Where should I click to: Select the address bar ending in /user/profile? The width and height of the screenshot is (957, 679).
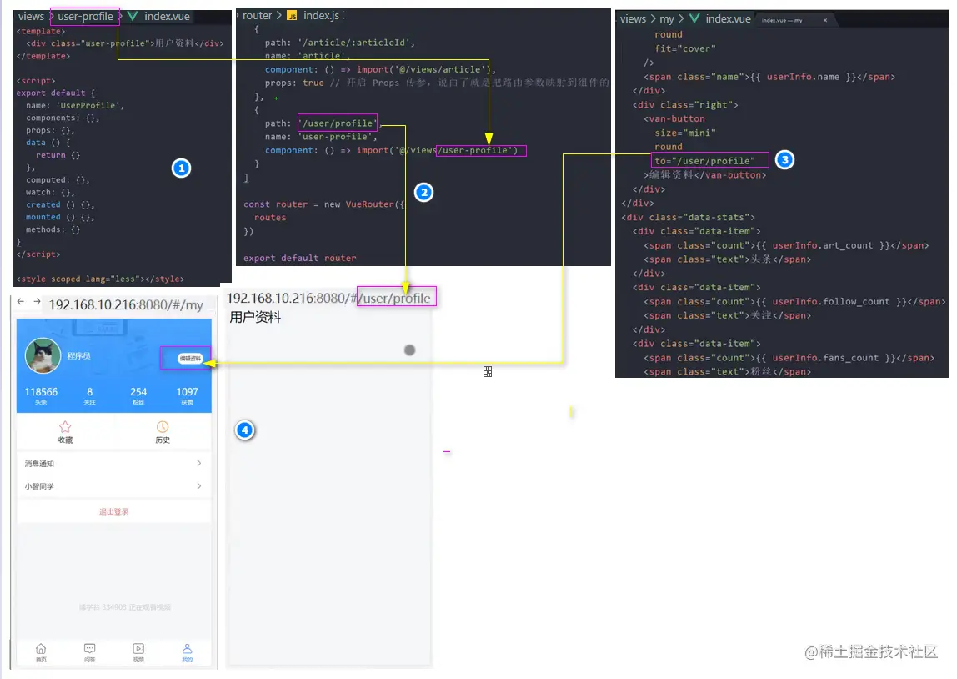tap(329, 298)
